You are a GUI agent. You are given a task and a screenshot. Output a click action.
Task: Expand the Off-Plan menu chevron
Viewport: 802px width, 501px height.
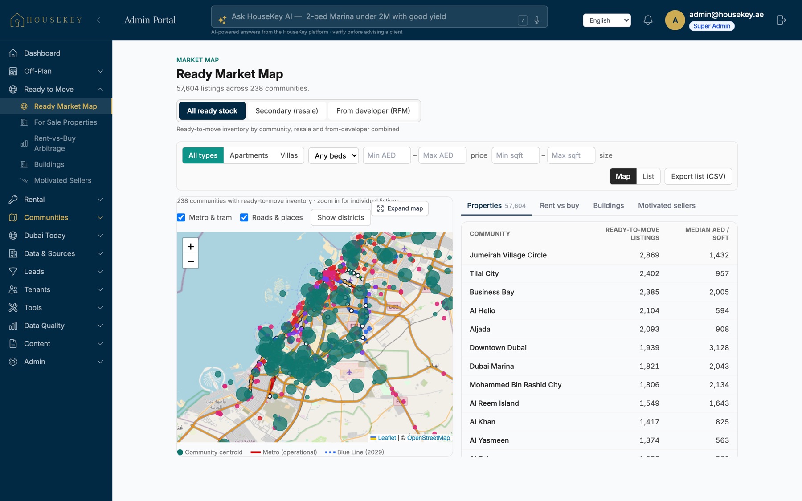(x=100, y=71)
